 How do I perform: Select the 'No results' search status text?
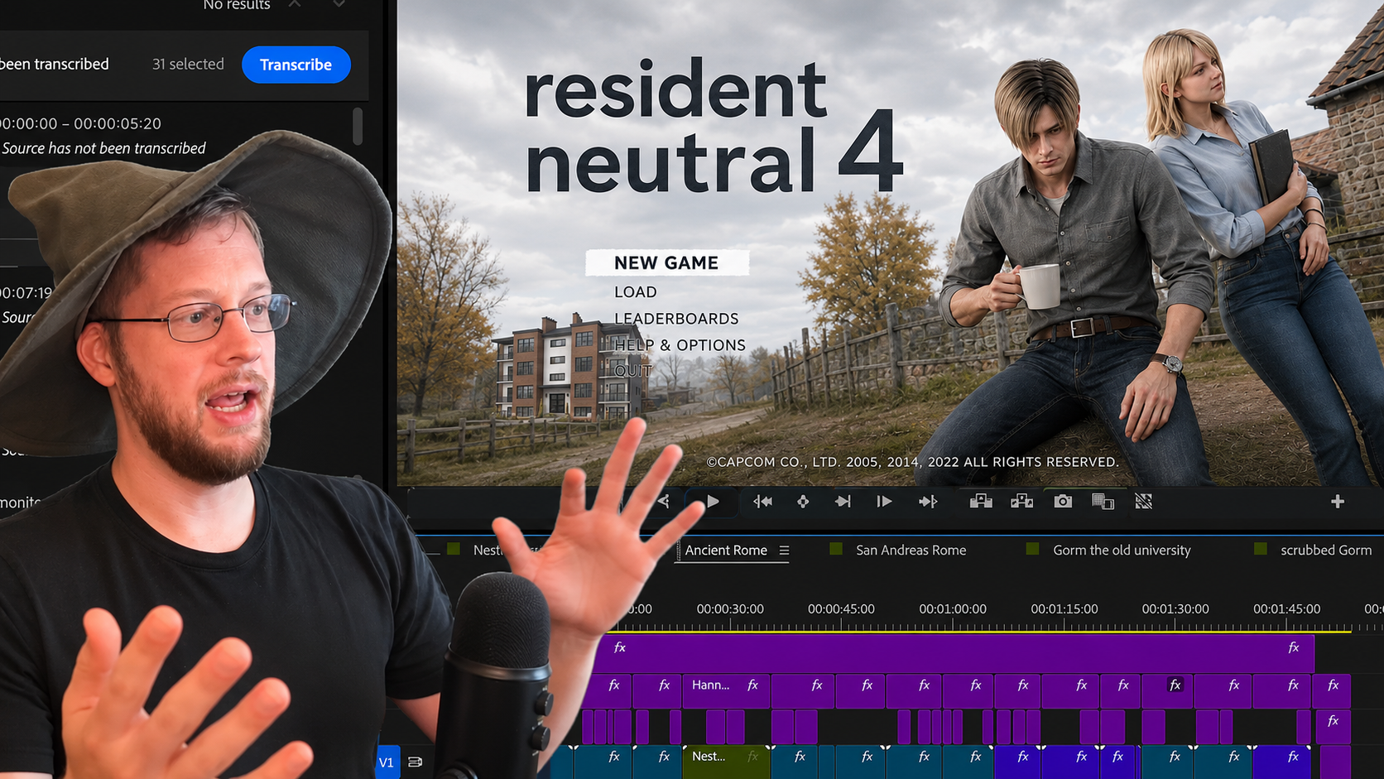pyautogui.click(x=237, y=5)
